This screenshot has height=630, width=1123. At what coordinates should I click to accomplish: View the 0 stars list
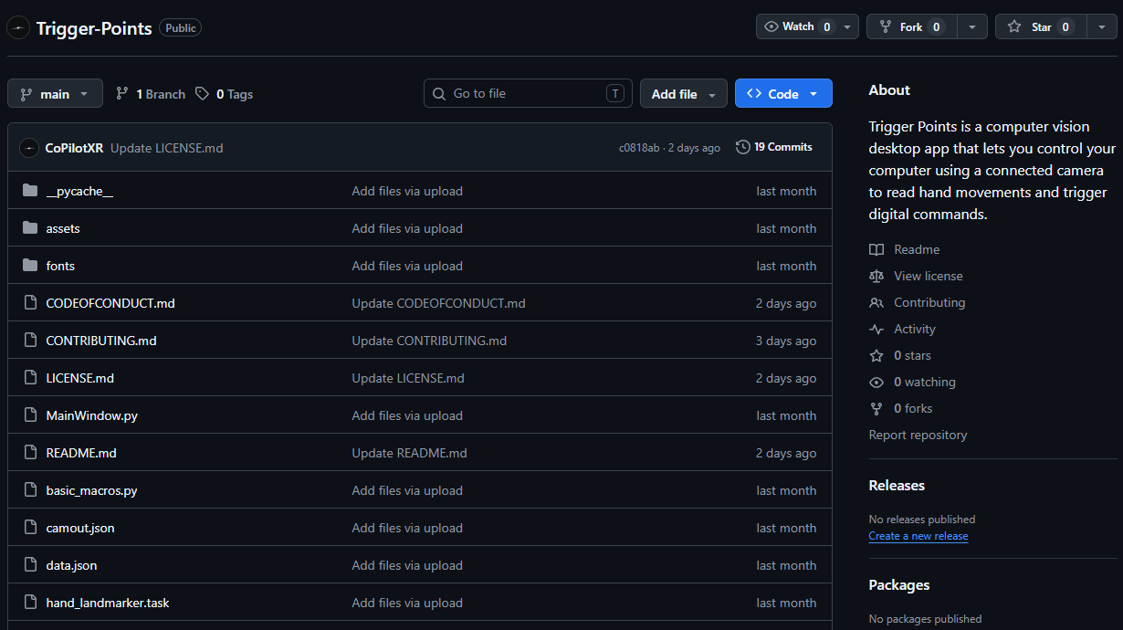pos(913,355)
